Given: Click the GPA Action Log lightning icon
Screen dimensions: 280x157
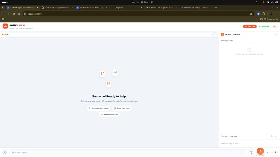Looking at the screenshot, I should pyautogui.click(x=222, y=34).
